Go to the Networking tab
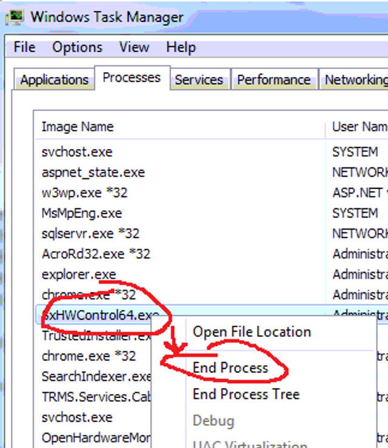This screenshot has height=448, width=388. [x=353, y=79]
